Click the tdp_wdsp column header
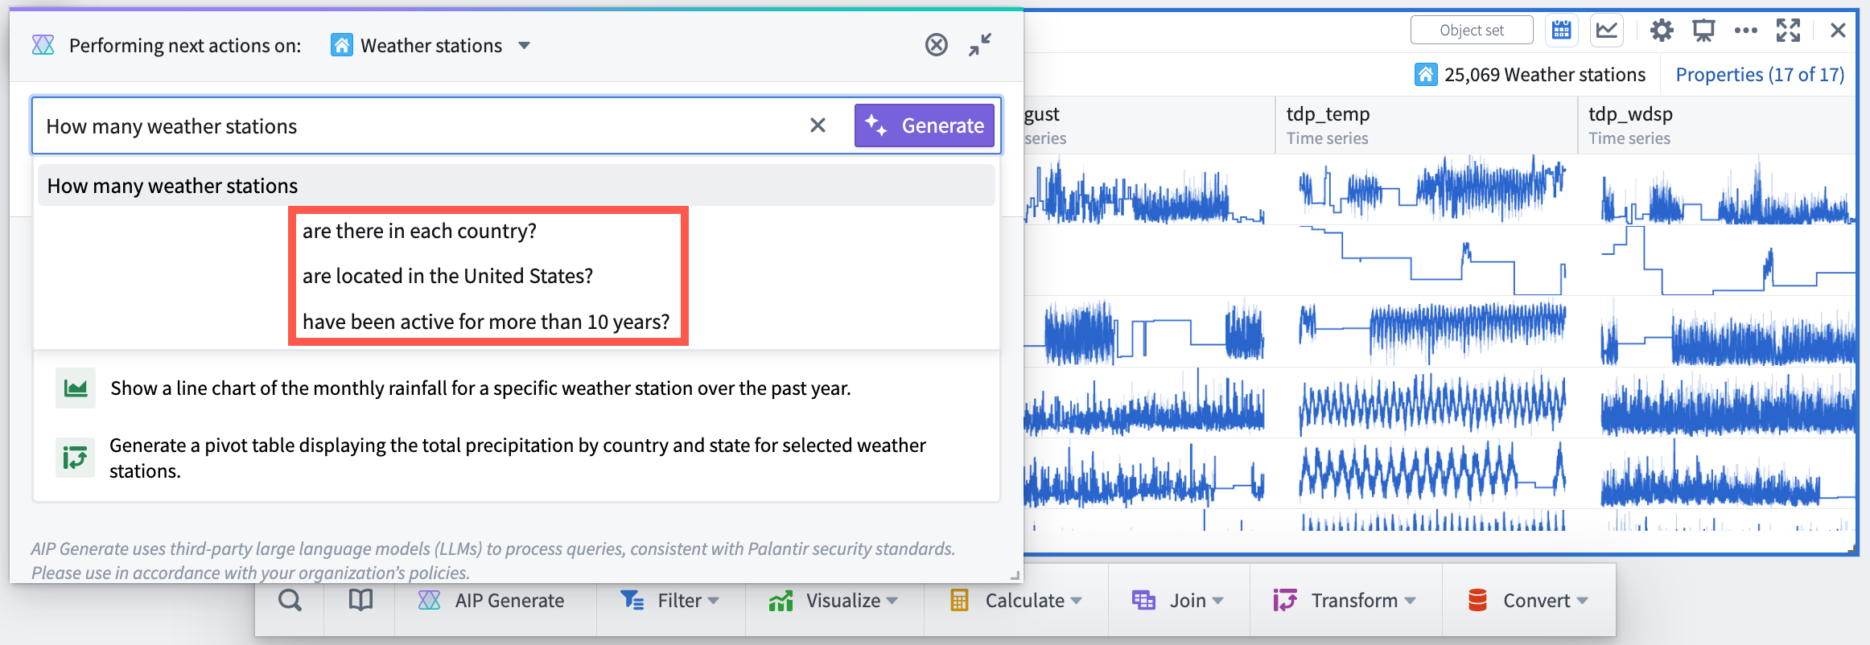This screenshot has width=1870, height=645. coord(1718,125)
